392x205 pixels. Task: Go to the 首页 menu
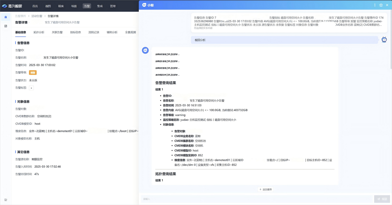pos(35,6)
